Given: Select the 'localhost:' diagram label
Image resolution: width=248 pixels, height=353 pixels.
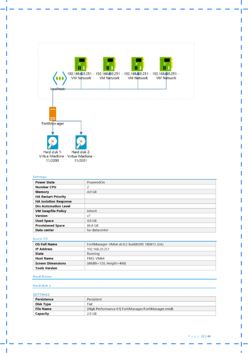Looking at the screenshot, I should [x=58, y=89].
